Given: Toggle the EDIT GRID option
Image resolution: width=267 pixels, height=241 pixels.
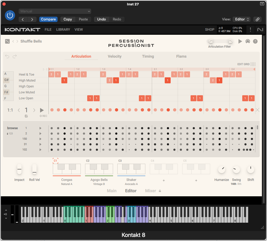Looking at the screenshot, I should coord(246,64).
